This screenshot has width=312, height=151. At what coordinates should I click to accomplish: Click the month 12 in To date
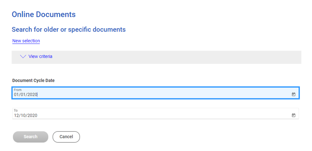pyautogui.click(x=16, y=116)
